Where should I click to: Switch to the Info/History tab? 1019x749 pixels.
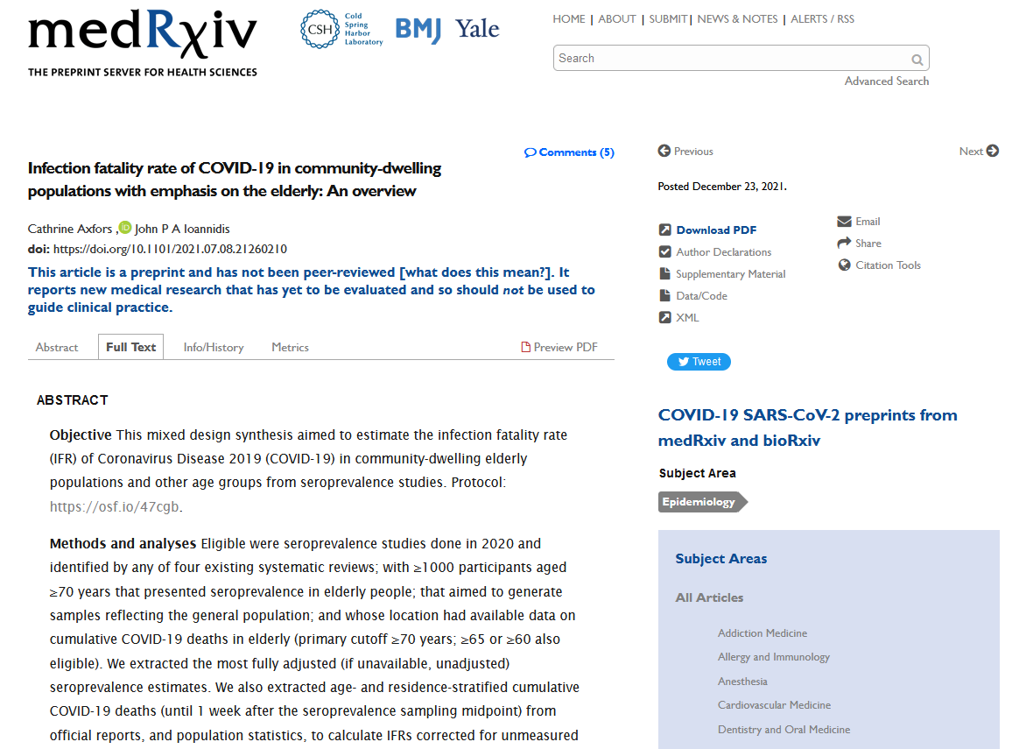coord(214,348)
